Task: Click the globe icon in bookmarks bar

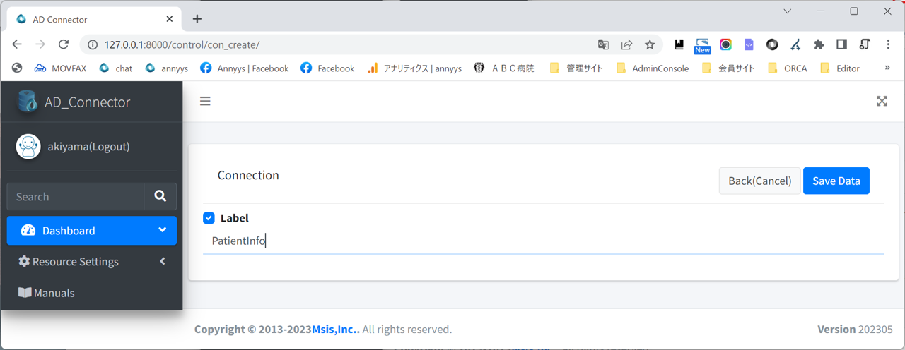Action: point(17,68)
